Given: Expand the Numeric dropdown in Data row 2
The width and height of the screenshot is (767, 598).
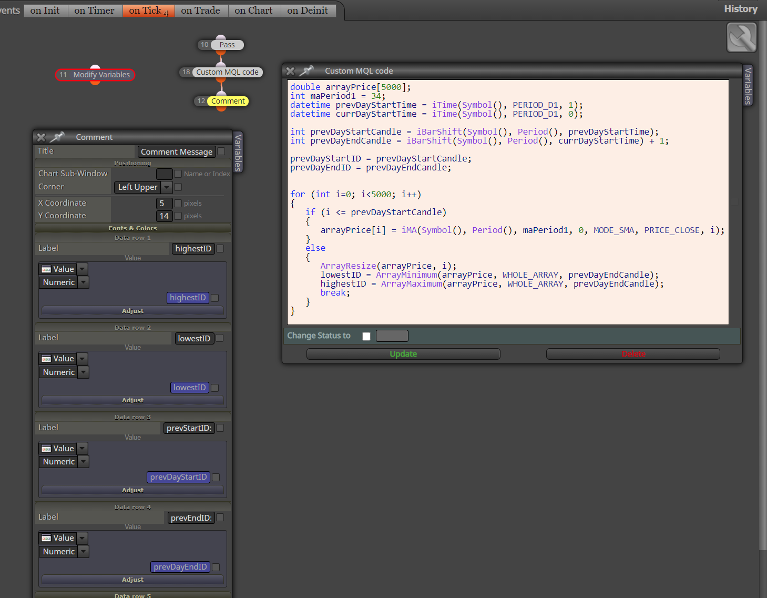Looking at the screenshot, I should tap(84, 372).
